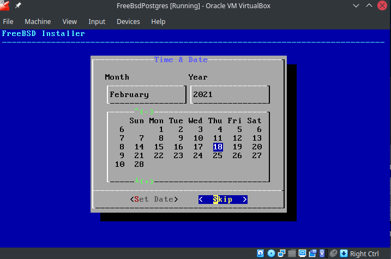The height and width of the screenshot is (259, 391).
Task: Click the keyboard capture arrow icon
Action: click(x=344, y=253)
